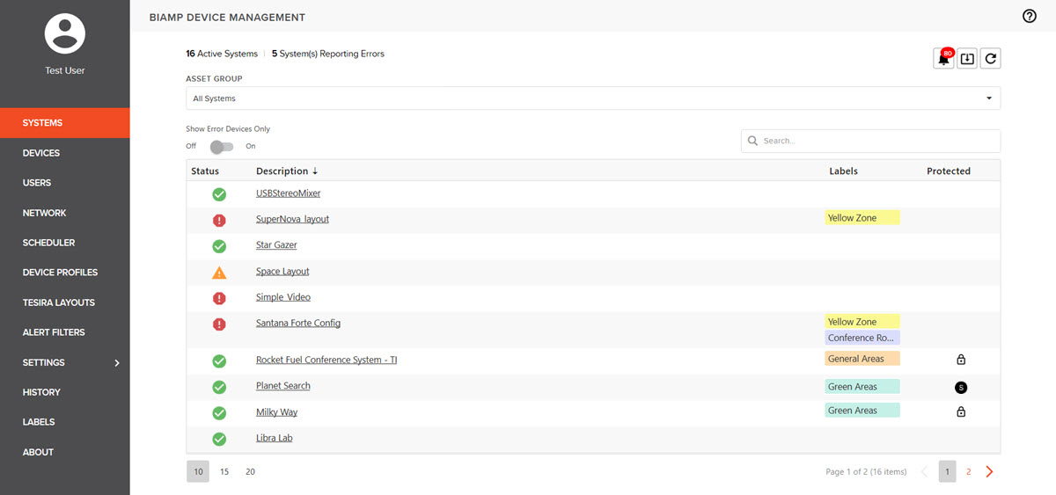The height and width of the screenshot is (495, 1056).
Task: Open the Libra Lab system link
Action: pyautogui.click(x=275, y=438)
